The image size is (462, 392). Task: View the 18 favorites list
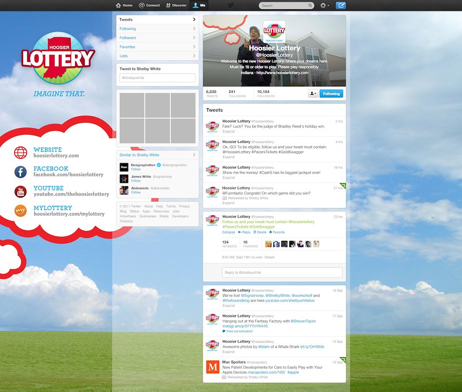click(x=250, y=244)
